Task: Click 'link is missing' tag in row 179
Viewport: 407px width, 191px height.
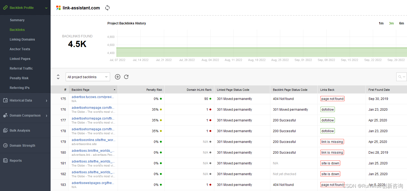Action: point(332,142)
